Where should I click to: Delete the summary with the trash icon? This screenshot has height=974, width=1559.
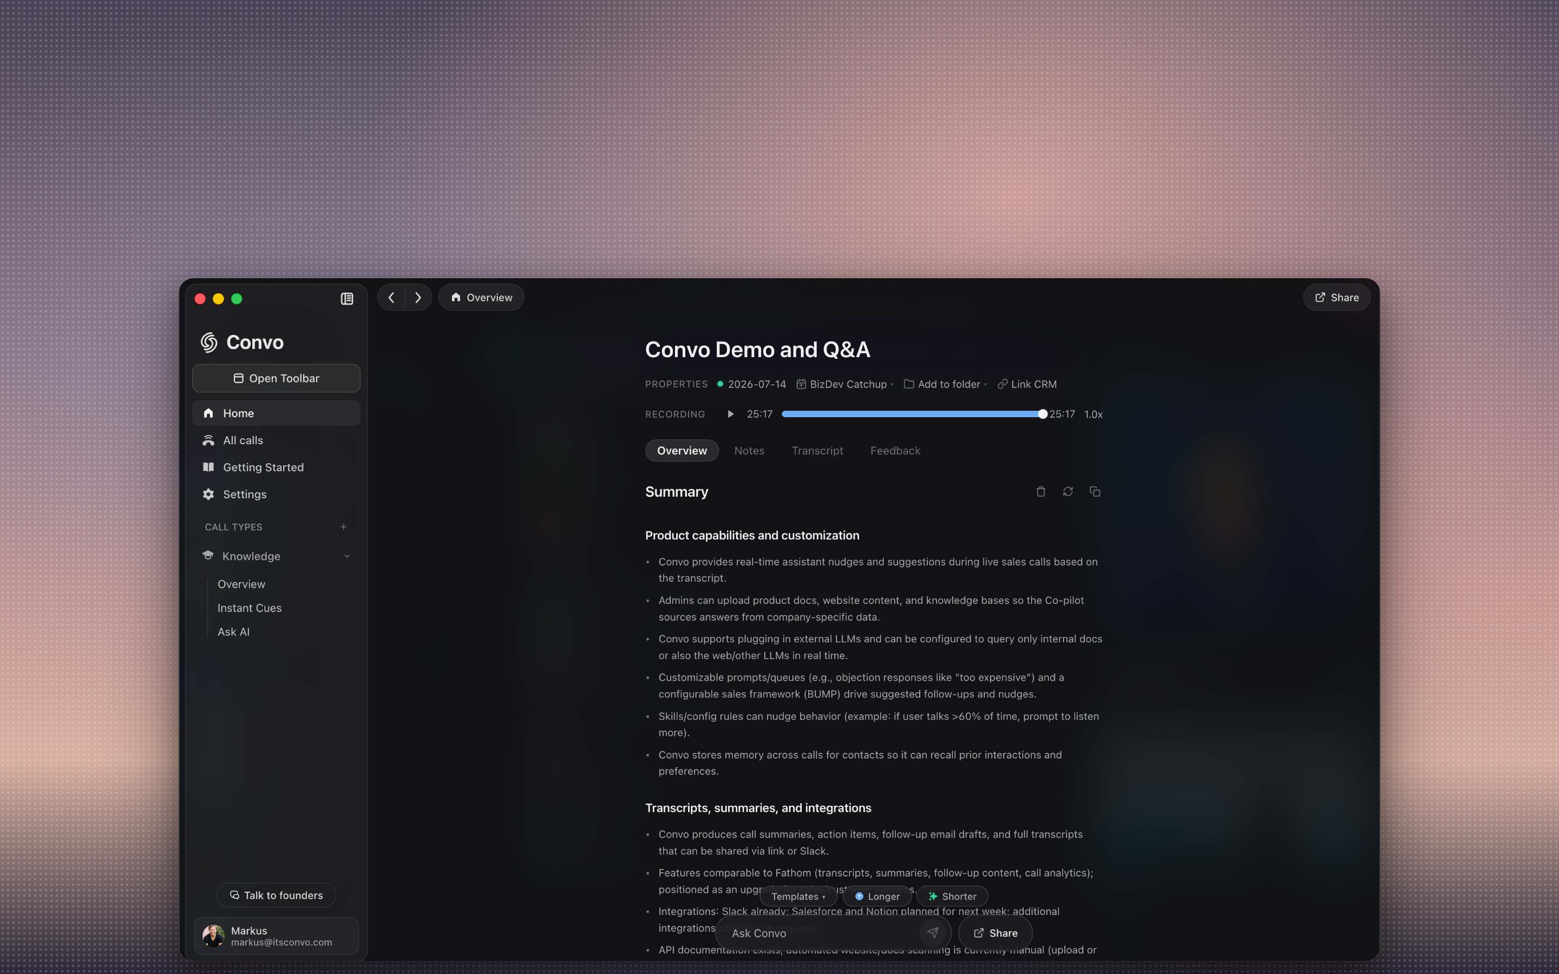(1040, 491)
